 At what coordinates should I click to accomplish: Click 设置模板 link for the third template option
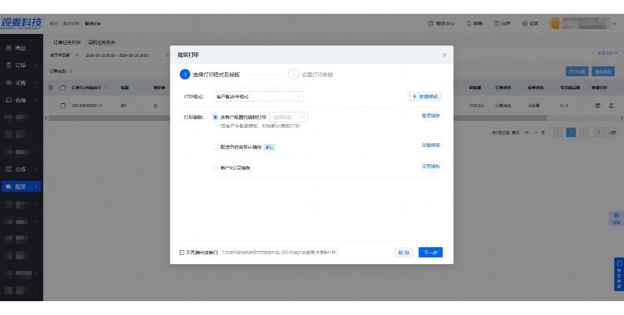click(x=430, y=166)
